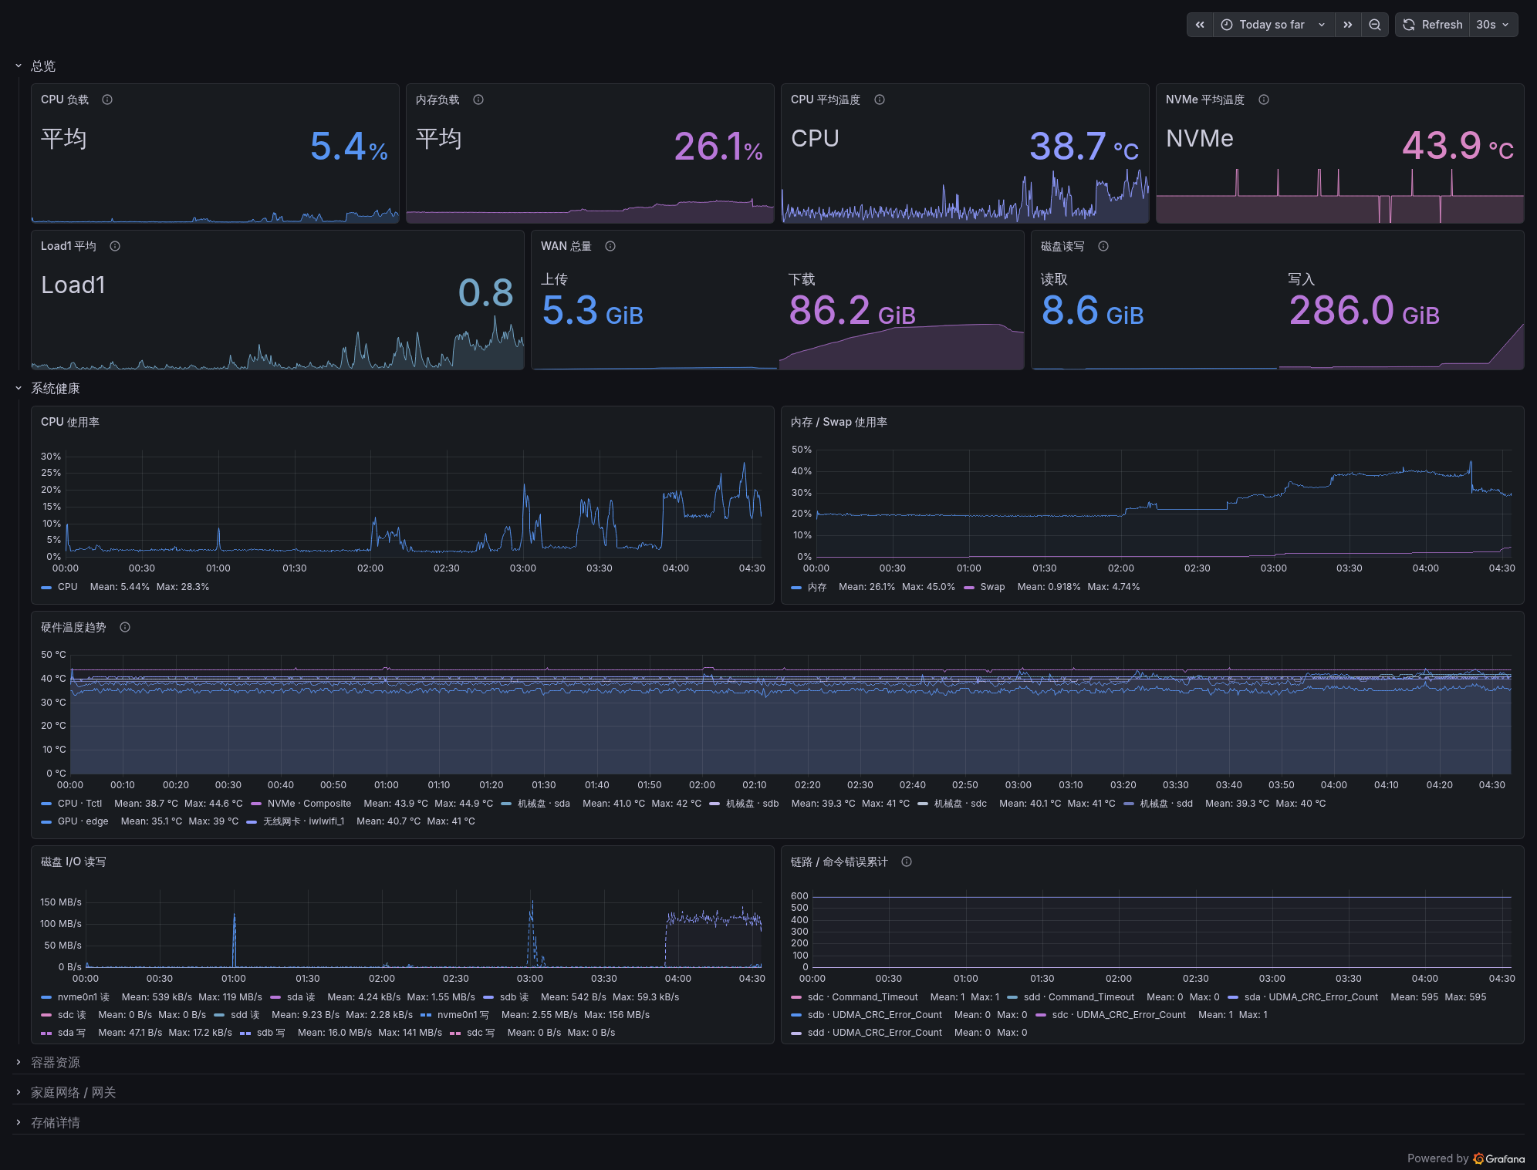Select 机械盘 · sdb legend entry
1537x1170 pixels.
[752, 804]
